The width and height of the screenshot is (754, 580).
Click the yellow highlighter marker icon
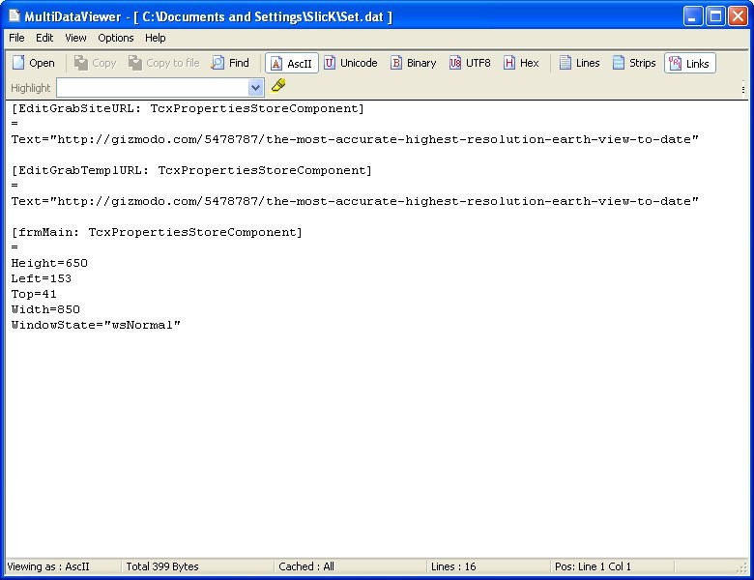point(278,86)
